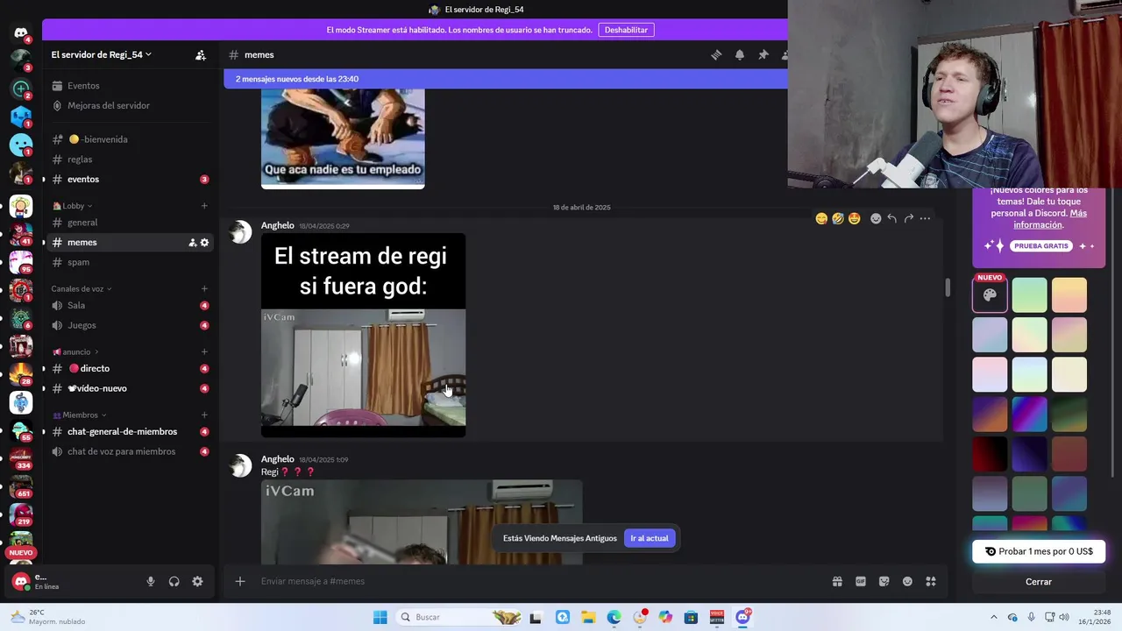Go to the reglas channel
The width and height of the screenshot is (1122, 631).
coord(131,160)
